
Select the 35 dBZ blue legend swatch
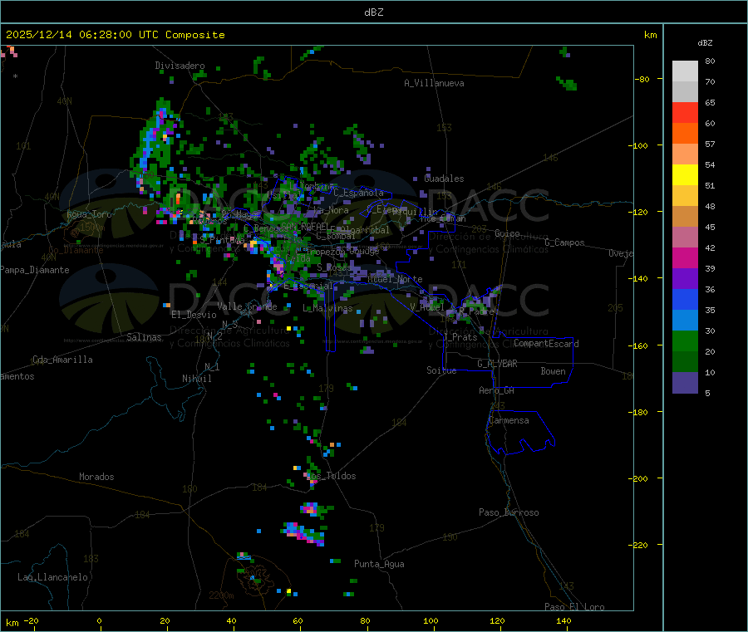pyautogui.click(x=685, y=299)
